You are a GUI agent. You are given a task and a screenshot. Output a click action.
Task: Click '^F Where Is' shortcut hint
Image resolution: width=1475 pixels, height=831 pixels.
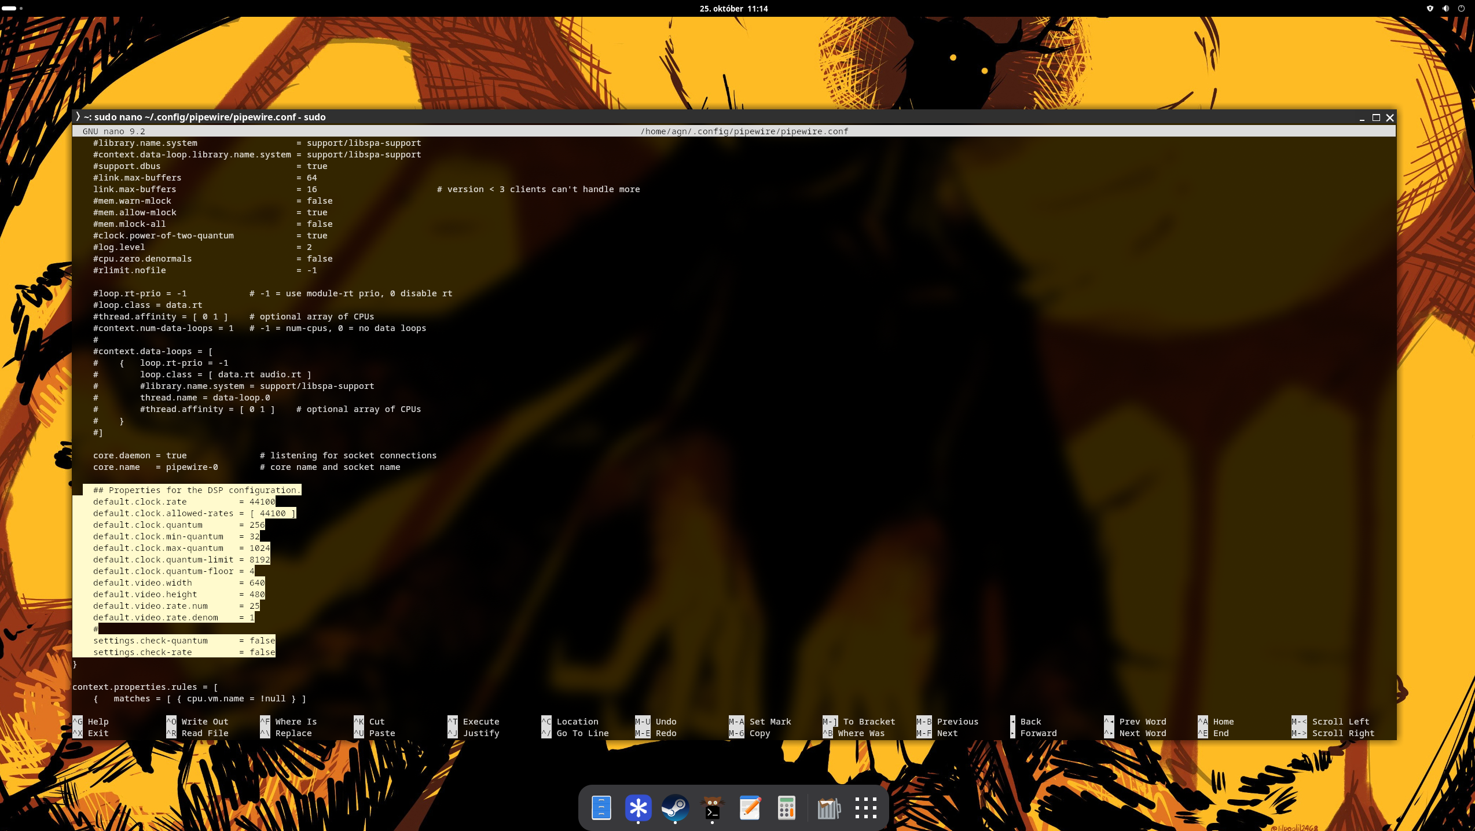click(x=288, y=722)
